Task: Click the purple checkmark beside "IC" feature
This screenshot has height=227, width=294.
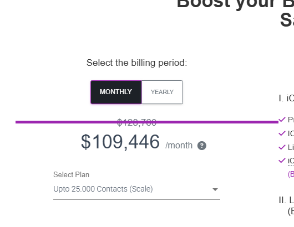Action: pyautogui.click(x=282, y=133)
